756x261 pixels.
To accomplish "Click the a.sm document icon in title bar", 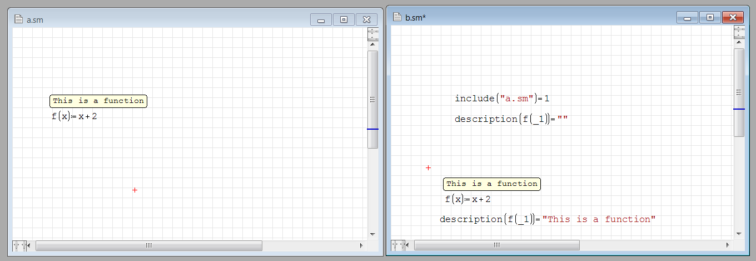I will (18, 20).
